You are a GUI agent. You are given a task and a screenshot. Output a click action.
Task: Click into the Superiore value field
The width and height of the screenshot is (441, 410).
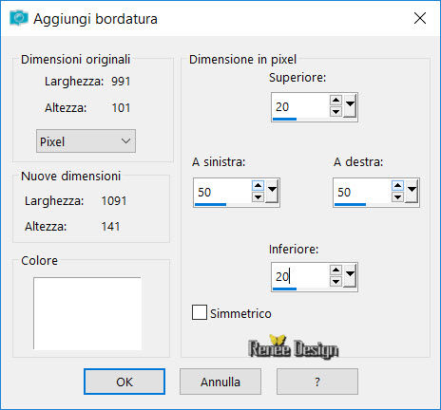click(300, 106)
